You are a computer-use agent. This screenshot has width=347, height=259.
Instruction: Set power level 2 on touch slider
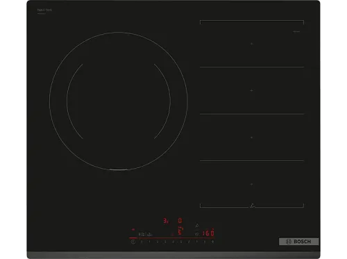pyautogui.click(x=158, y=242)
